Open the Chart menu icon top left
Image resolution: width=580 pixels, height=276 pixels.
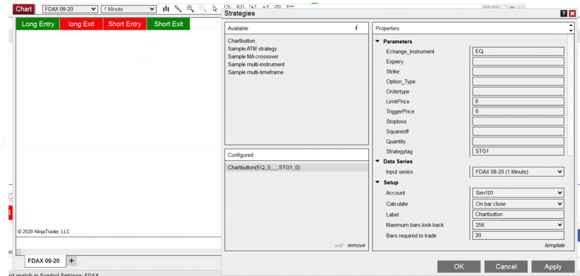click(23, 9)
